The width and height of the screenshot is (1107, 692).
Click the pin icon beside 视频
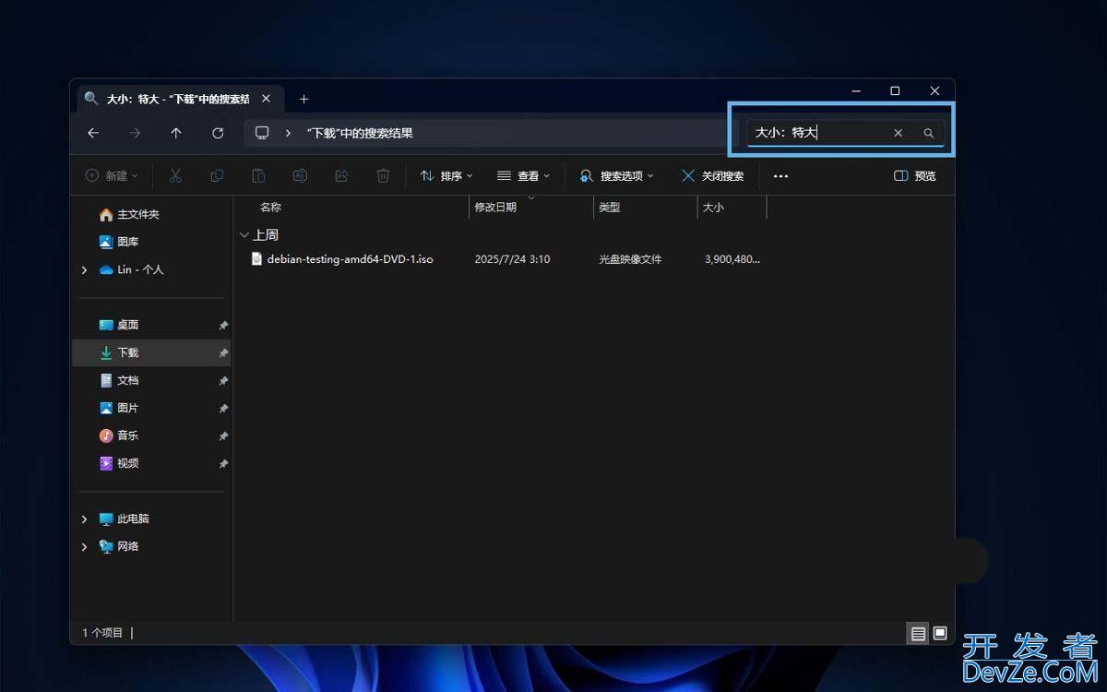coord(223,464)
